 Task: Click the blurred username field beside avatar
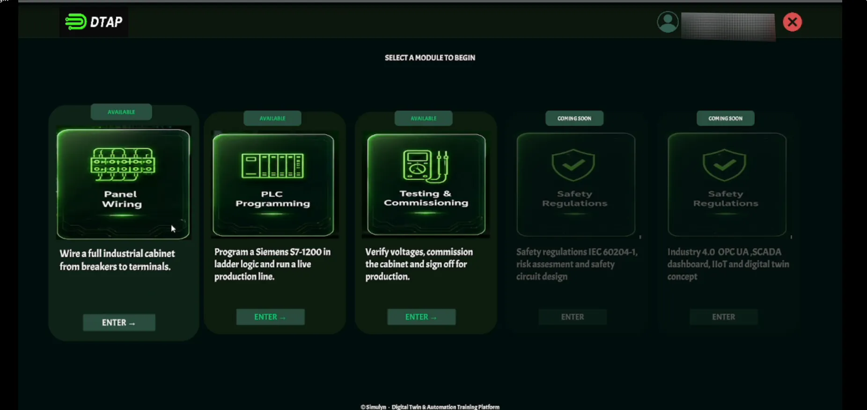click(728, 26)
